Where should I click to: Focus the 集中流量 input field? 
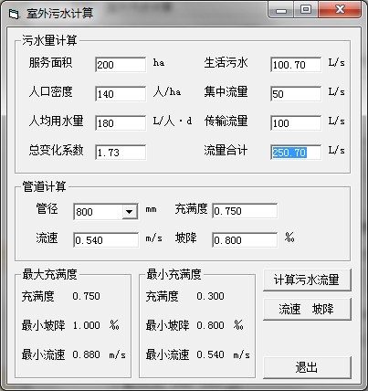click(x=296, y=94)
